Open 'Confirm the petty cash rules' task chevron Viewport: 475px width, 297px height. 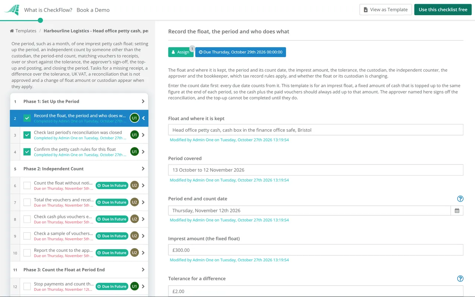(144, 151)
